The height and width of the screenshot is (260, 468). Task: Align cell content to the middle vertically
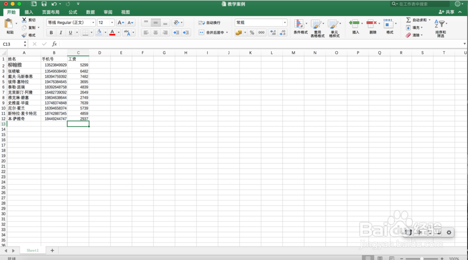click(155, 22)
